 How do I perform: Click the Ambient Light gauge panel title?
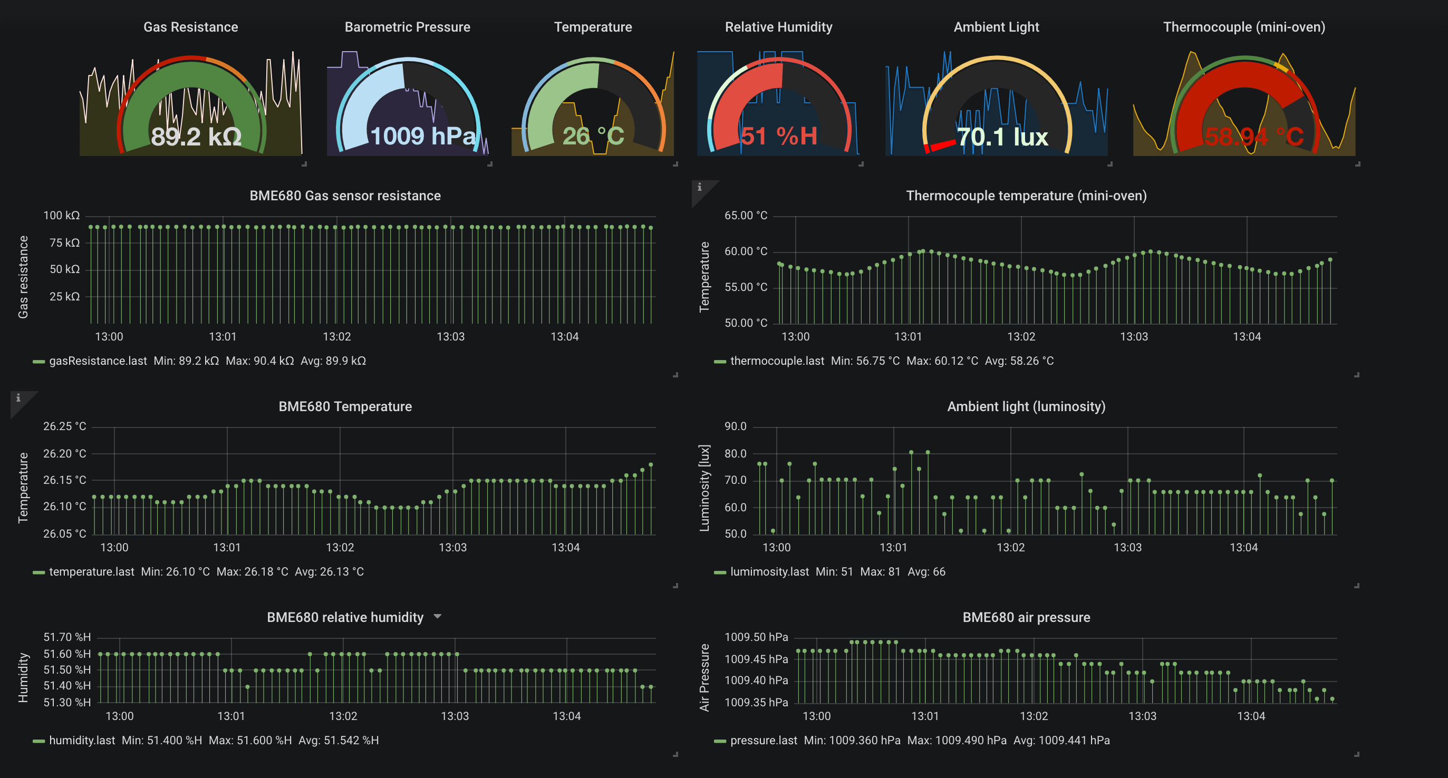click(x=996, y=26)
